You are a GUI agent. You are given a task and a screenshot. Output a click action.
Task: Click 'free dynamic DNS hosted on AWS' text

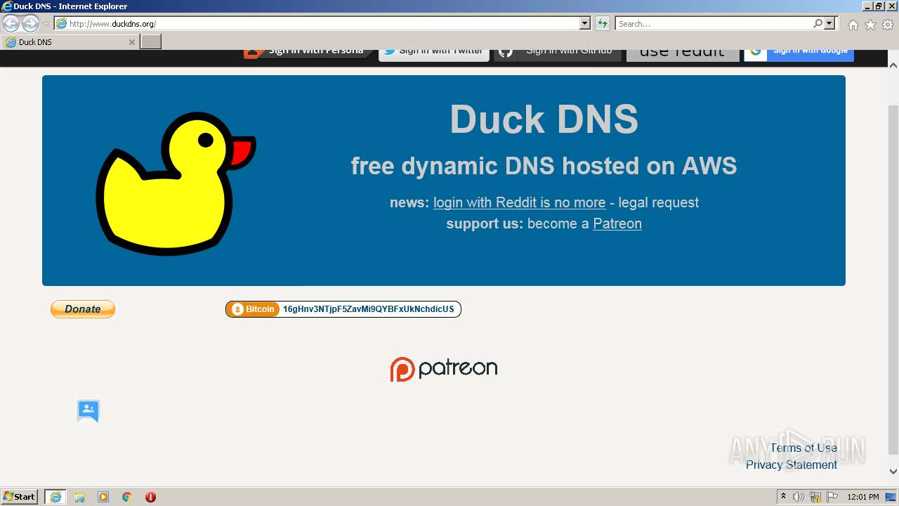[x=544, y=166]
